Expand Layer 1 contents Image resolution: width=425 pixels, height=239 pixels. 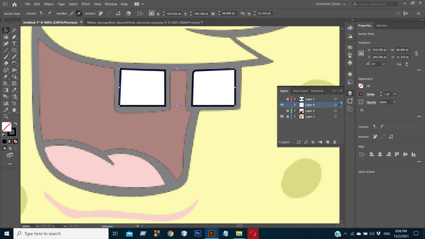(x=295, y=117)
